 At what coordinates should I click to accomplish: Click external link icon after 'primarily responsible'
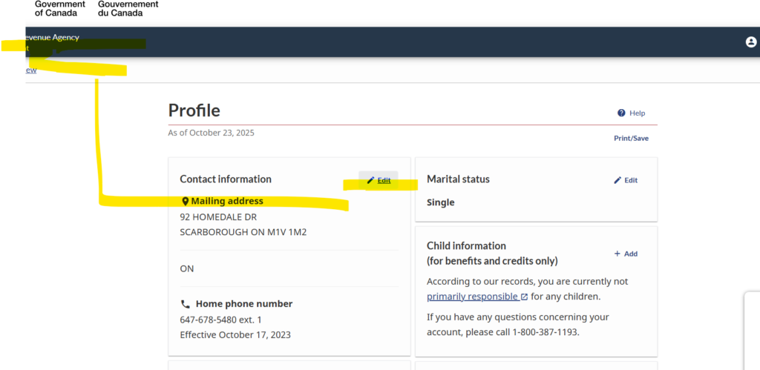524,297
